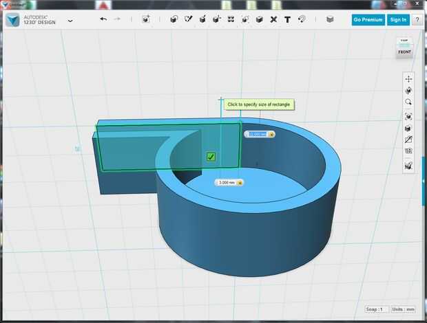Click the Fit view icon

click(x=408, y=116)
